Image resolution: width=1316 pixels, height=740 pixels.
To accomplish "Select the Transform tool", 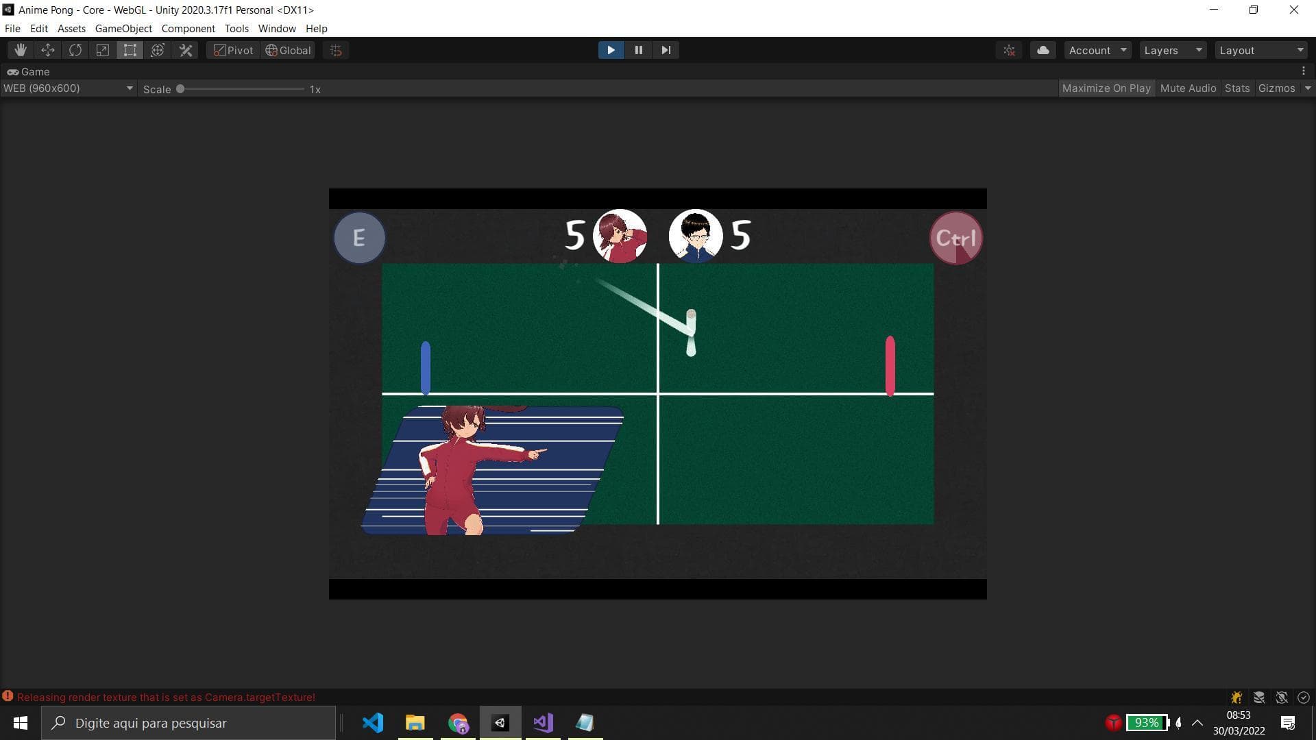I will coord(158,50).
